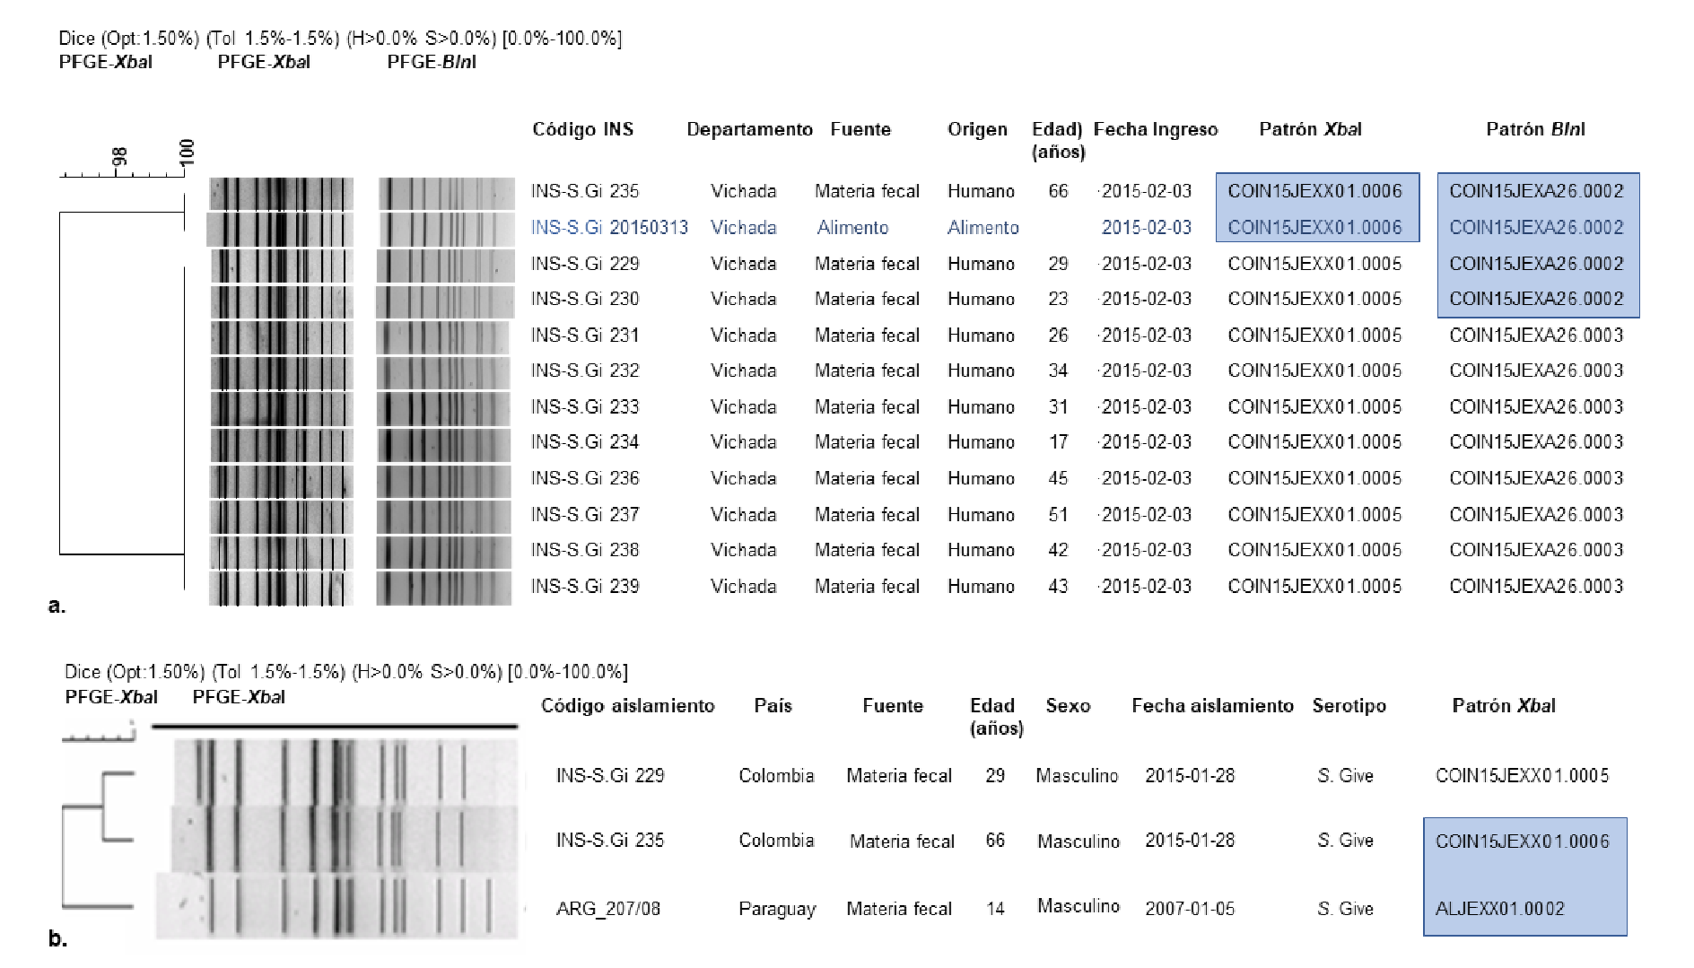
Task: Select the highlighted COIN15JEXX01.0006 cell for Alimento row
Action: pyautogui.click(x=1314, y=228)
